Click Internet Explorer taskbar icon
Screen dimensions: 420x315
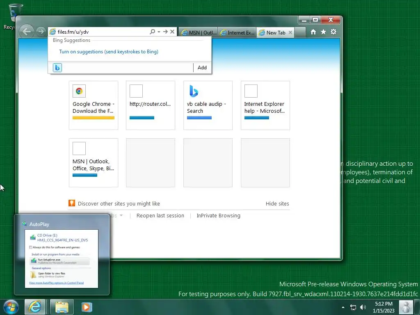tap(35, 307)
